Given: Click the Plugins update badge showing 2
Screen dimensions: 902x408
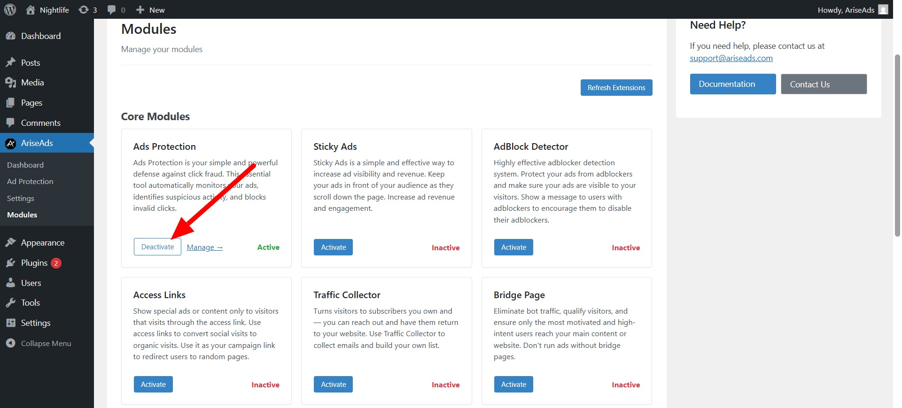Looking at the screenshot, I should point(56,263).
